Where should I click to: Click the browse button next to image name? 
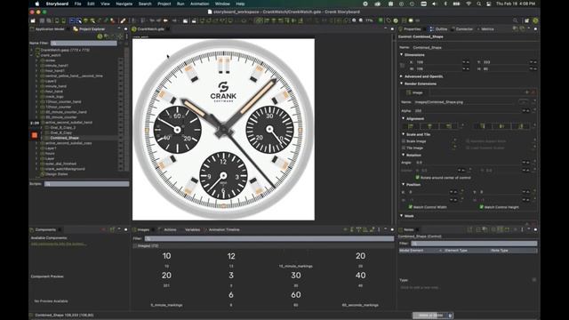pyautogui.click(x=524, y=102)
